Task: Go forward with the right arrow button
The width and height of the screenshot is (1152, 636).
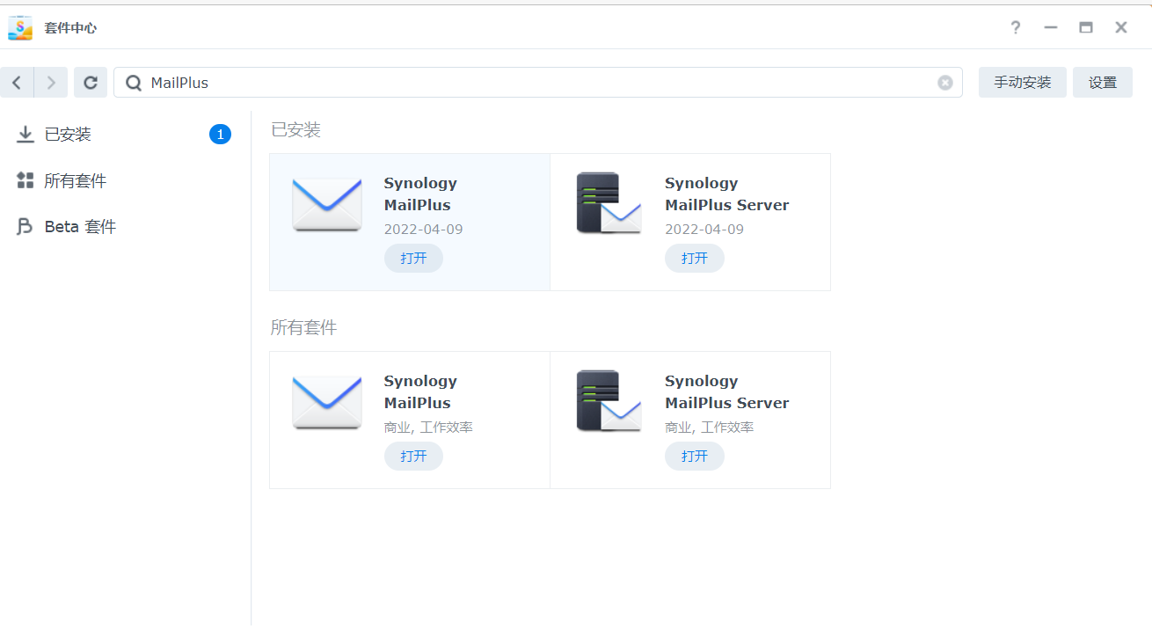Action: coord(51,83)
